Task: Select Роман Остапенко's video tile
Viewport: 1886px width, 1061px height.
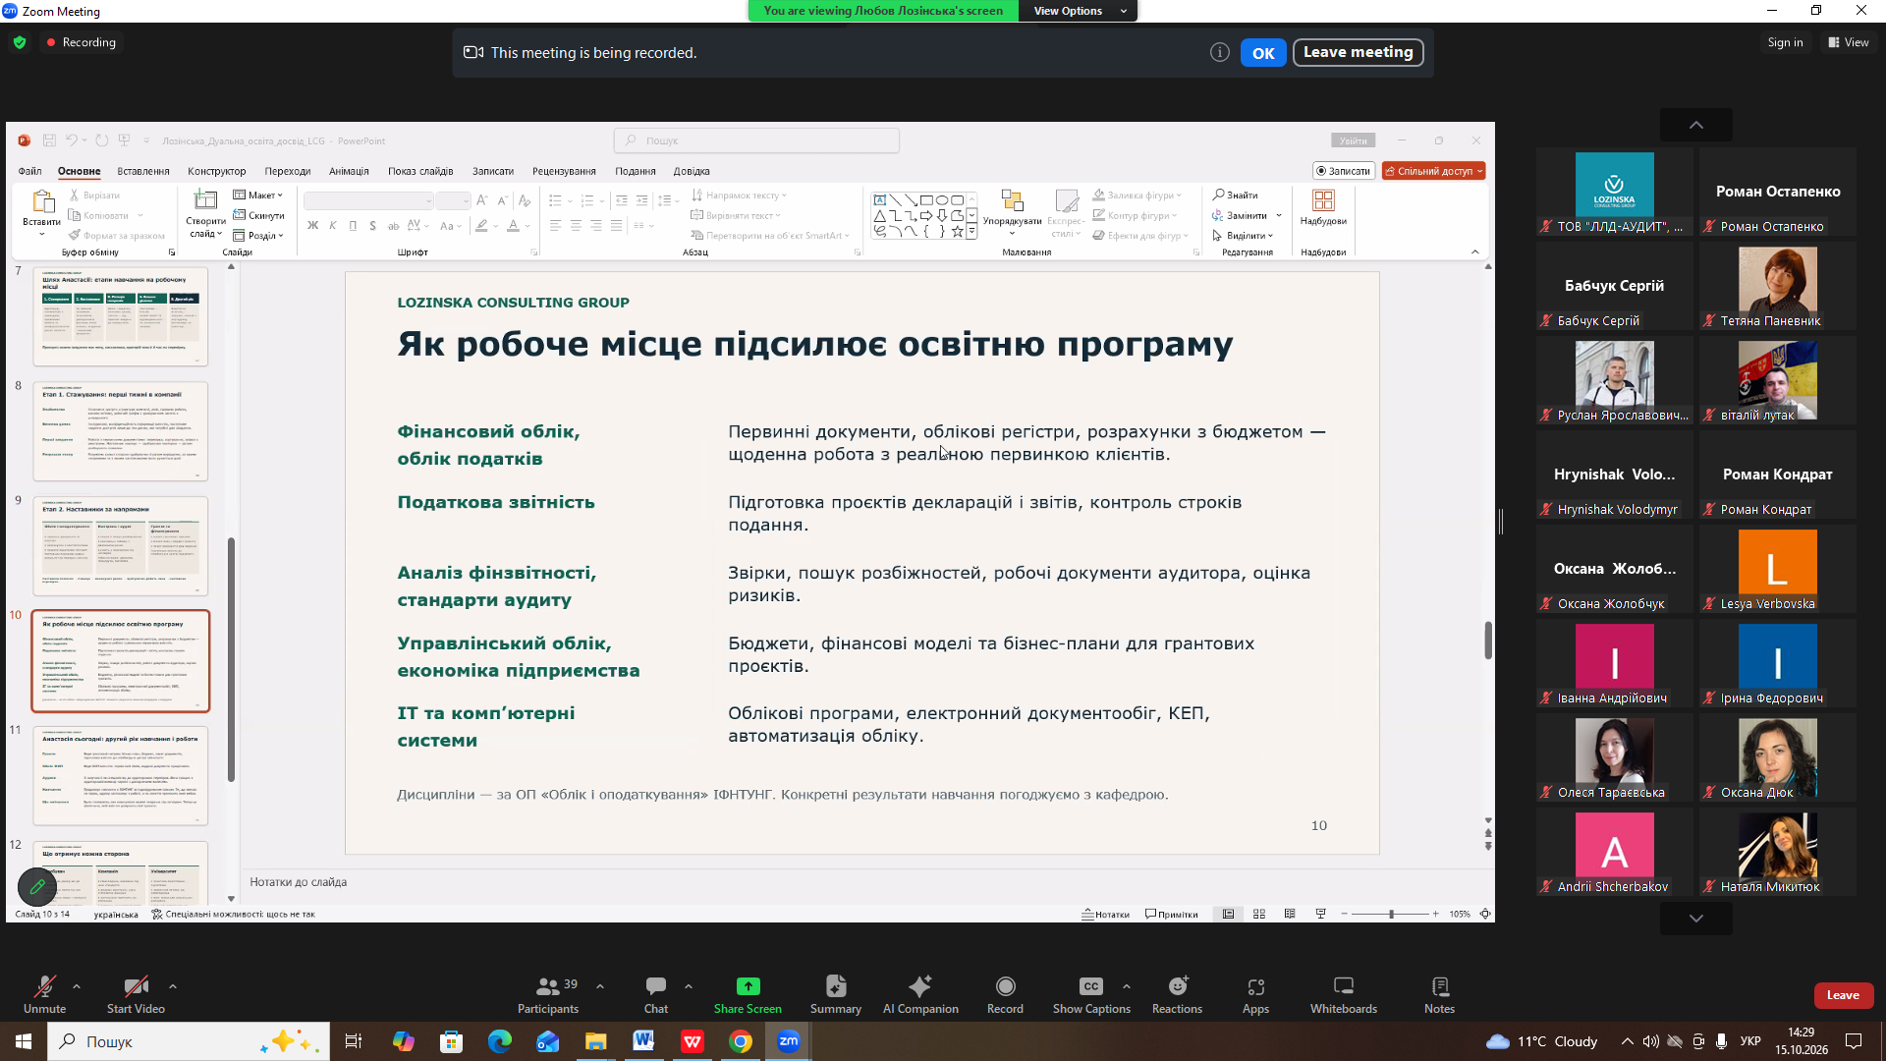Action: click(x=1778, y=193)
